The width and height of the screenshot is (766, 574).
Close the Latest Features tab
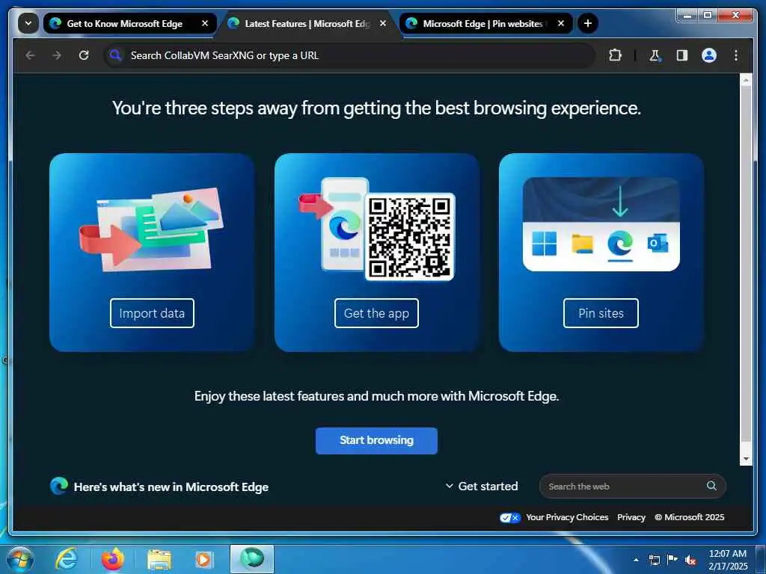(x=383, y=23)
